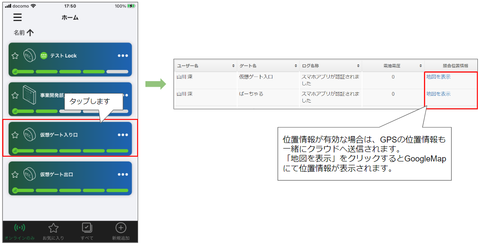Image resolution: width=480 pixels, height=246 pixels.
Task: Open more options for 仮想ゲート出口
Action: click(x=123, y=174)
